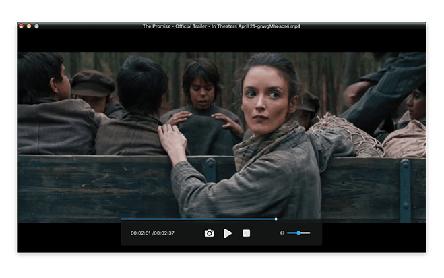444x278 pixels.
Task: Click the blue playback progress bar
Action: pos(198,219)
